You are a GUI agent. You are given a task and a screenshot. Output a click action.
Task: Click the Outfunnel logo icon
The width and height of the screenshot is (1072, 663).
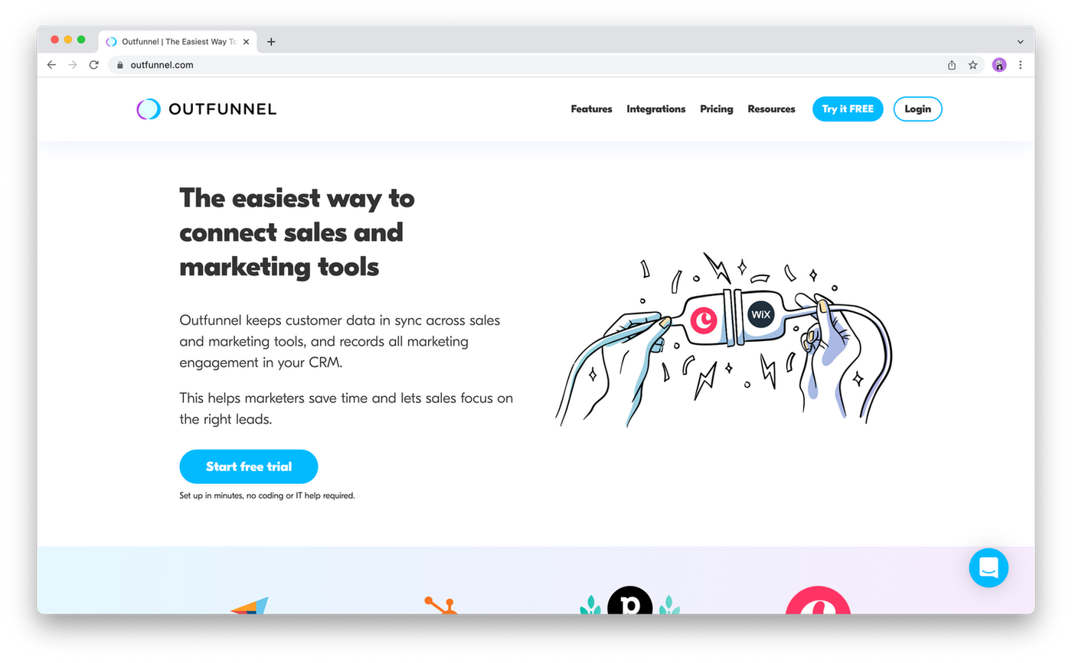[149, 109]
